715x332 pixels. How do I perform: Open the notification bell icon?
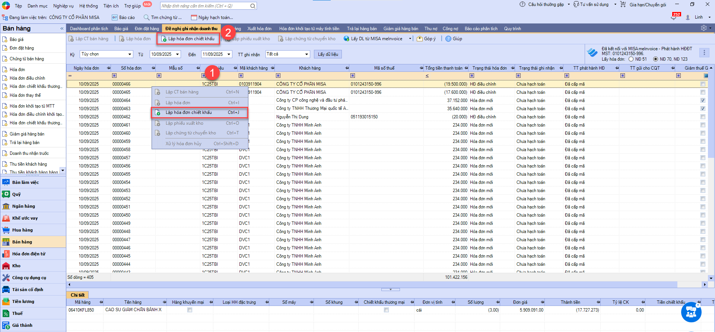(x=674, y=17)
